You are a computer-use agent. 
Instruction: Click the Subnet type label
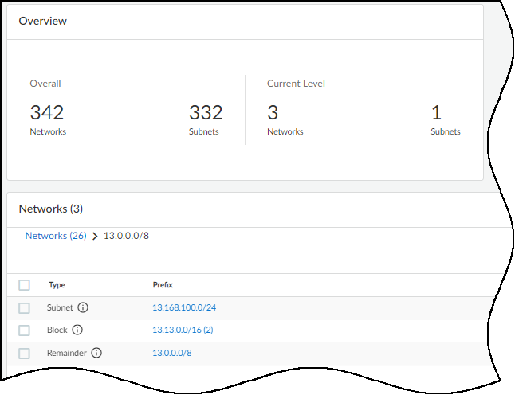click(x=60, y=307)
